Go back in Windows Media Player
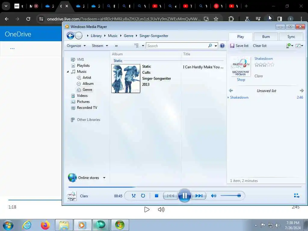 (70, 36)
